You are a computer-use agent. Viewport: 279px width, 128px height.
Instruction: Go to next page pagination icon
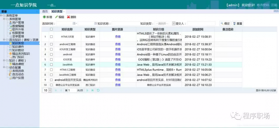87,90
